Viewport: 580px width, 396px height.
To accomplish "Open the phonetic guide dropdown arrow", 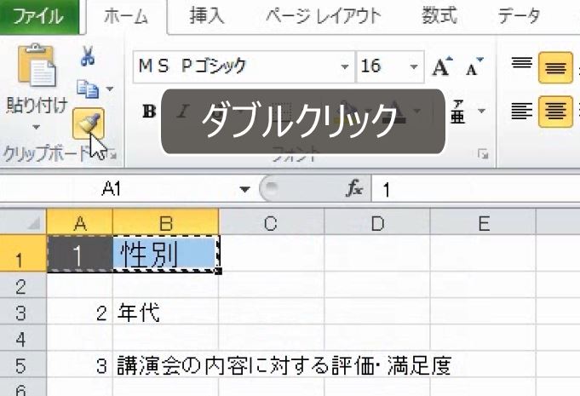I will 481,111.
